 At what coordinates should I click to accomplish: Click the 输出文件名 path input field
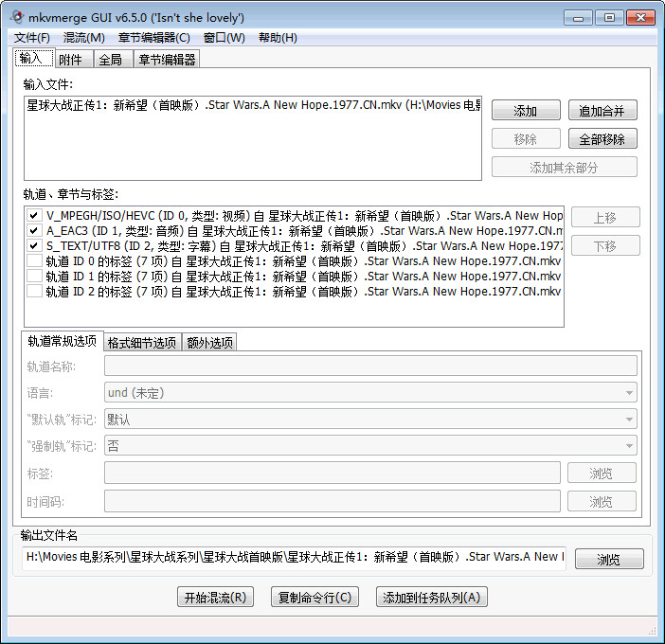295,557
